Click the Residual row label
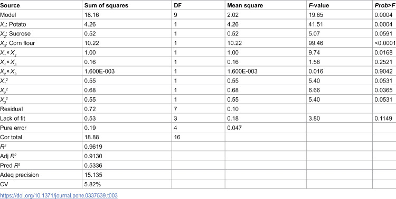 12,109
